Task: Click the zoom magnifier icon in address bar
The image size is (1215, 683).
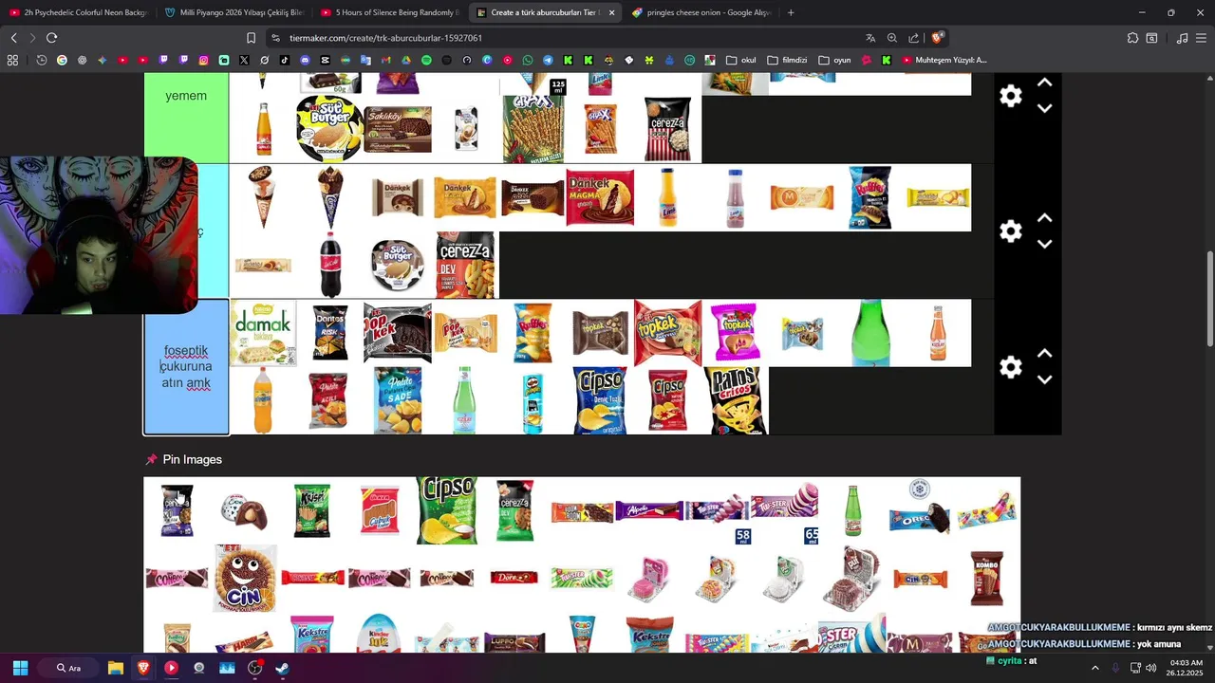Action: (892, 38)
